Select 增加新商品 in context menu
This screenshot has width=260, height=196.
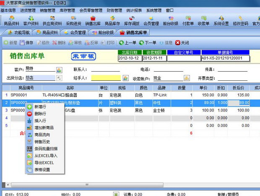45,128
